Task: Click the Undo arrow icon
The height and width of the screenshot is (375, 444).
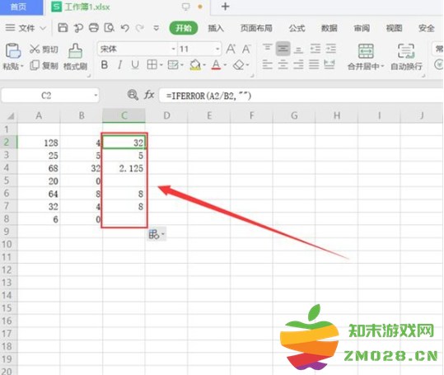Action: (x=125, y=28)
